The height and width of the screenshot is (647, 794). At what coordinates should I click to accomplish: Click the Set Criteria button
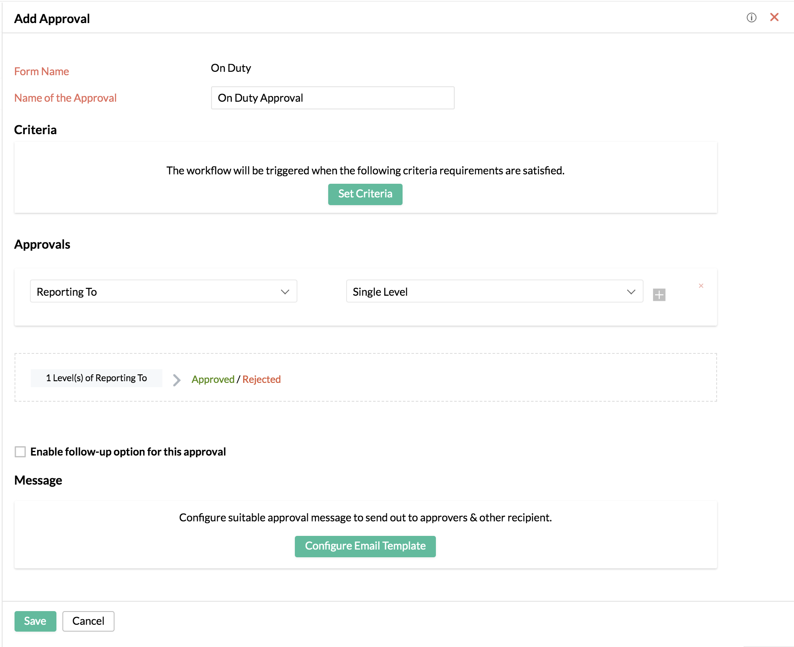point(365,194)
